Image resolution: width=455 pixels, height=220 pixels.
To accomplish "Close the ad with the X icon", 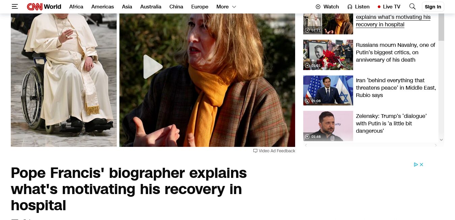I will tap(421, 164).
